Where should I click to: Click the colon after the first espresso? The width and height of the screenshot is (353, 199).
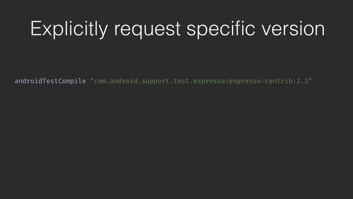(227, 82)
